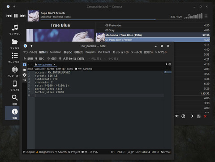This screenshot has width=215, height=162.
Task: Click 名前を付けて保存 save-as button
Action: pyautogui.click(x=72, y=59)
